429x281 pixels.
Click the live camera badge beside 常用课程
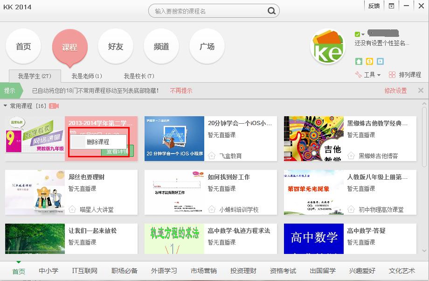[x=54, y=106]
